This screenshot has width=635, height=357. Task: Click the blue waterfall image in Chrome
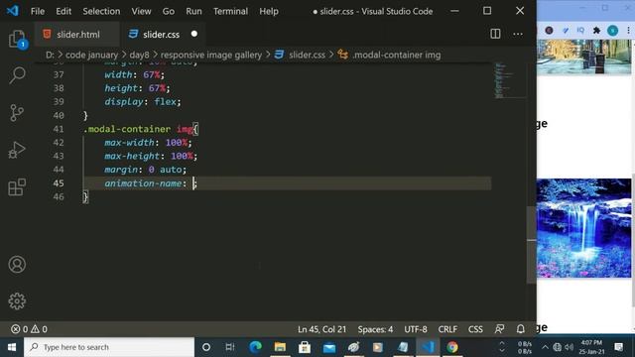coord(583,228)
